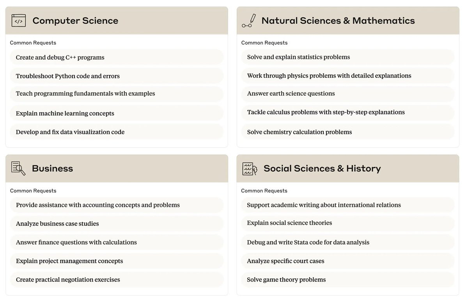Choose 'Create practical negotiation exercises'

68,280
